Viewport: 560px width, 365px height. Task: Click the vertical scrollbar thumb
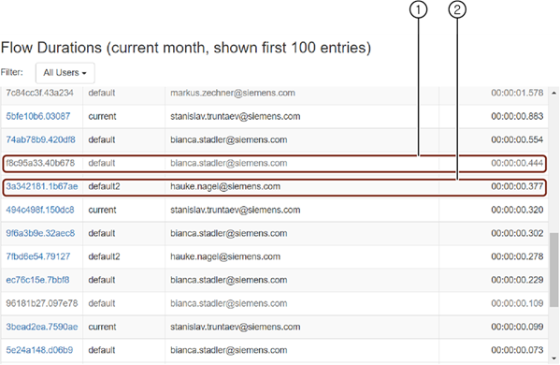(554, 270)
